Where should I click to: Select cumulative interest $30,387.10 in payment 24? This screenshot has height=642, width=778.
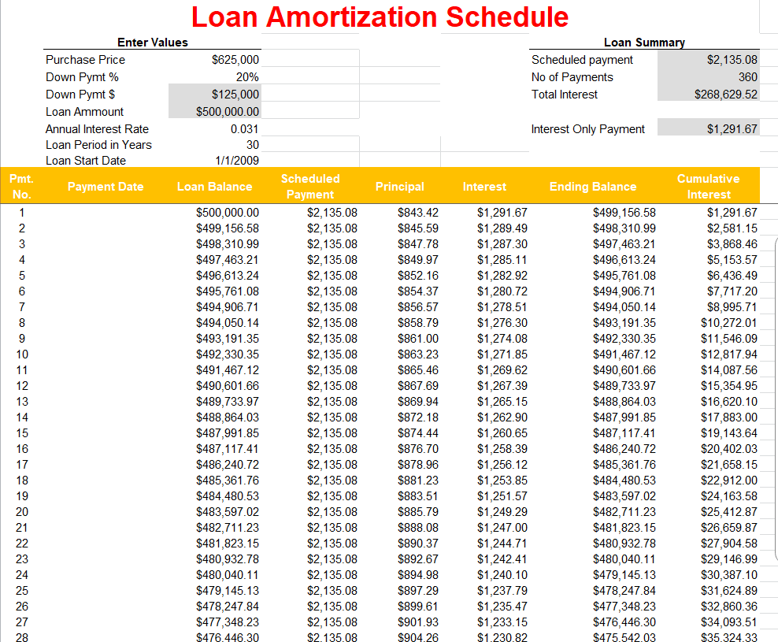(x=729, y=575)
